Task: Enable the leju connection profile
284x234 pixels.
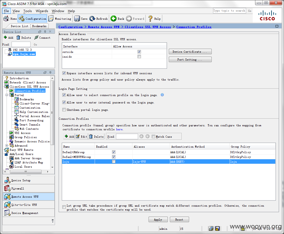Action: coord(114,161)
